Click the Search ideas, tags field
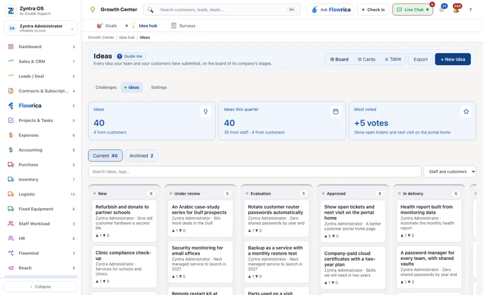Image resolution: width=483 pixels, height=295 pixels. pos(255,172)
